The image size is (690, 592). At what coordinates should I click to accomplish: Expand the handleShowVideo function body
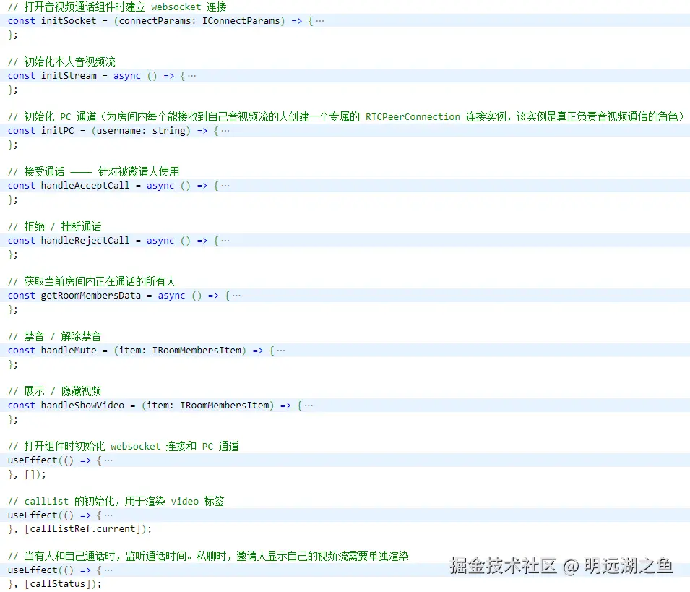307,405
